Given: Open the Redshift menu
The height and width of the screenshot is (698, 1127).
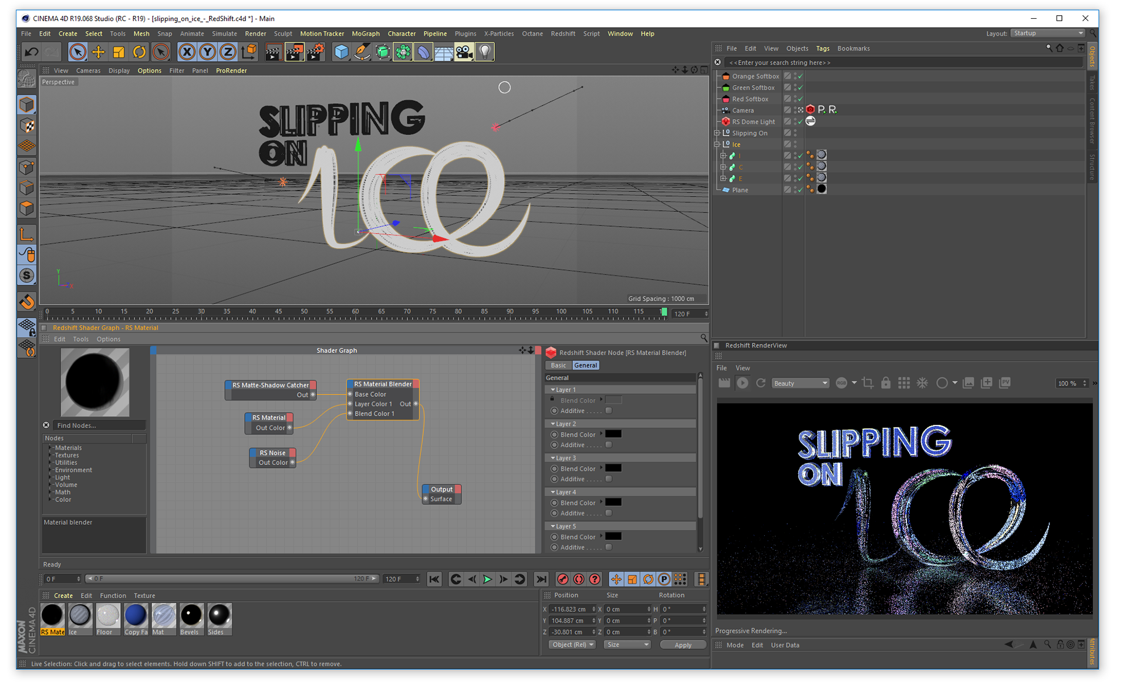Looking at the screenshot, I should click(x=563, y=33).
